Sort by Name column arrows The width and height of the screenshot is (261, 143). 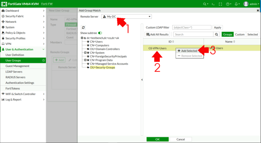click(x=234, y=42)
